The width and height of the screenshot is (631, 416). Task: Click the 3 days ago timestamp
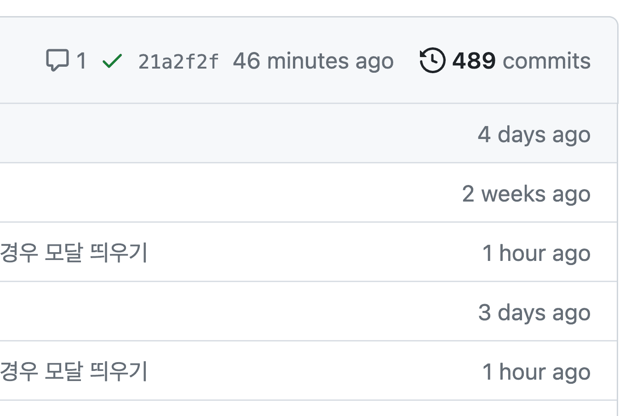[534, 312]
